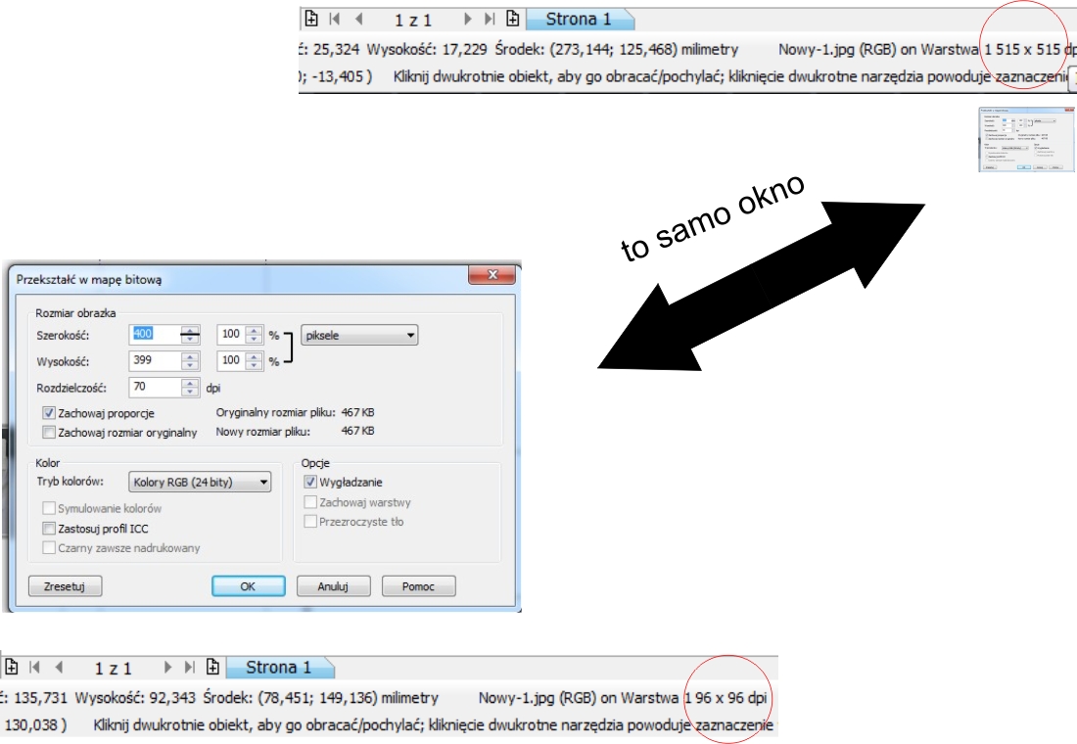Expand the Tryb kolorów dropdown
Screen dimensions: 1077x744
tap(200, 482)
